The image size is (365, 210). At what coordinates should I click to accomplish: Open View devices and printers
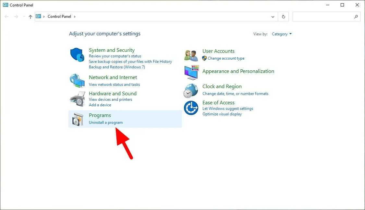[111, 99]
